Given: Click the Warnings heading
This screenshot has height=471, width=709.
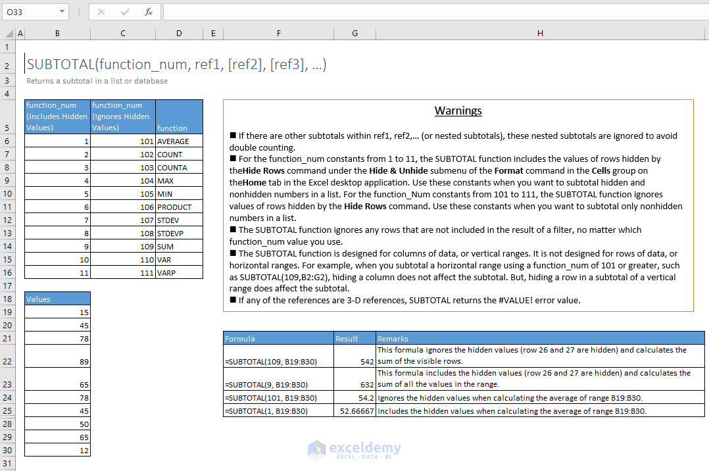Looking at the screenshot, I should (458, 111).
